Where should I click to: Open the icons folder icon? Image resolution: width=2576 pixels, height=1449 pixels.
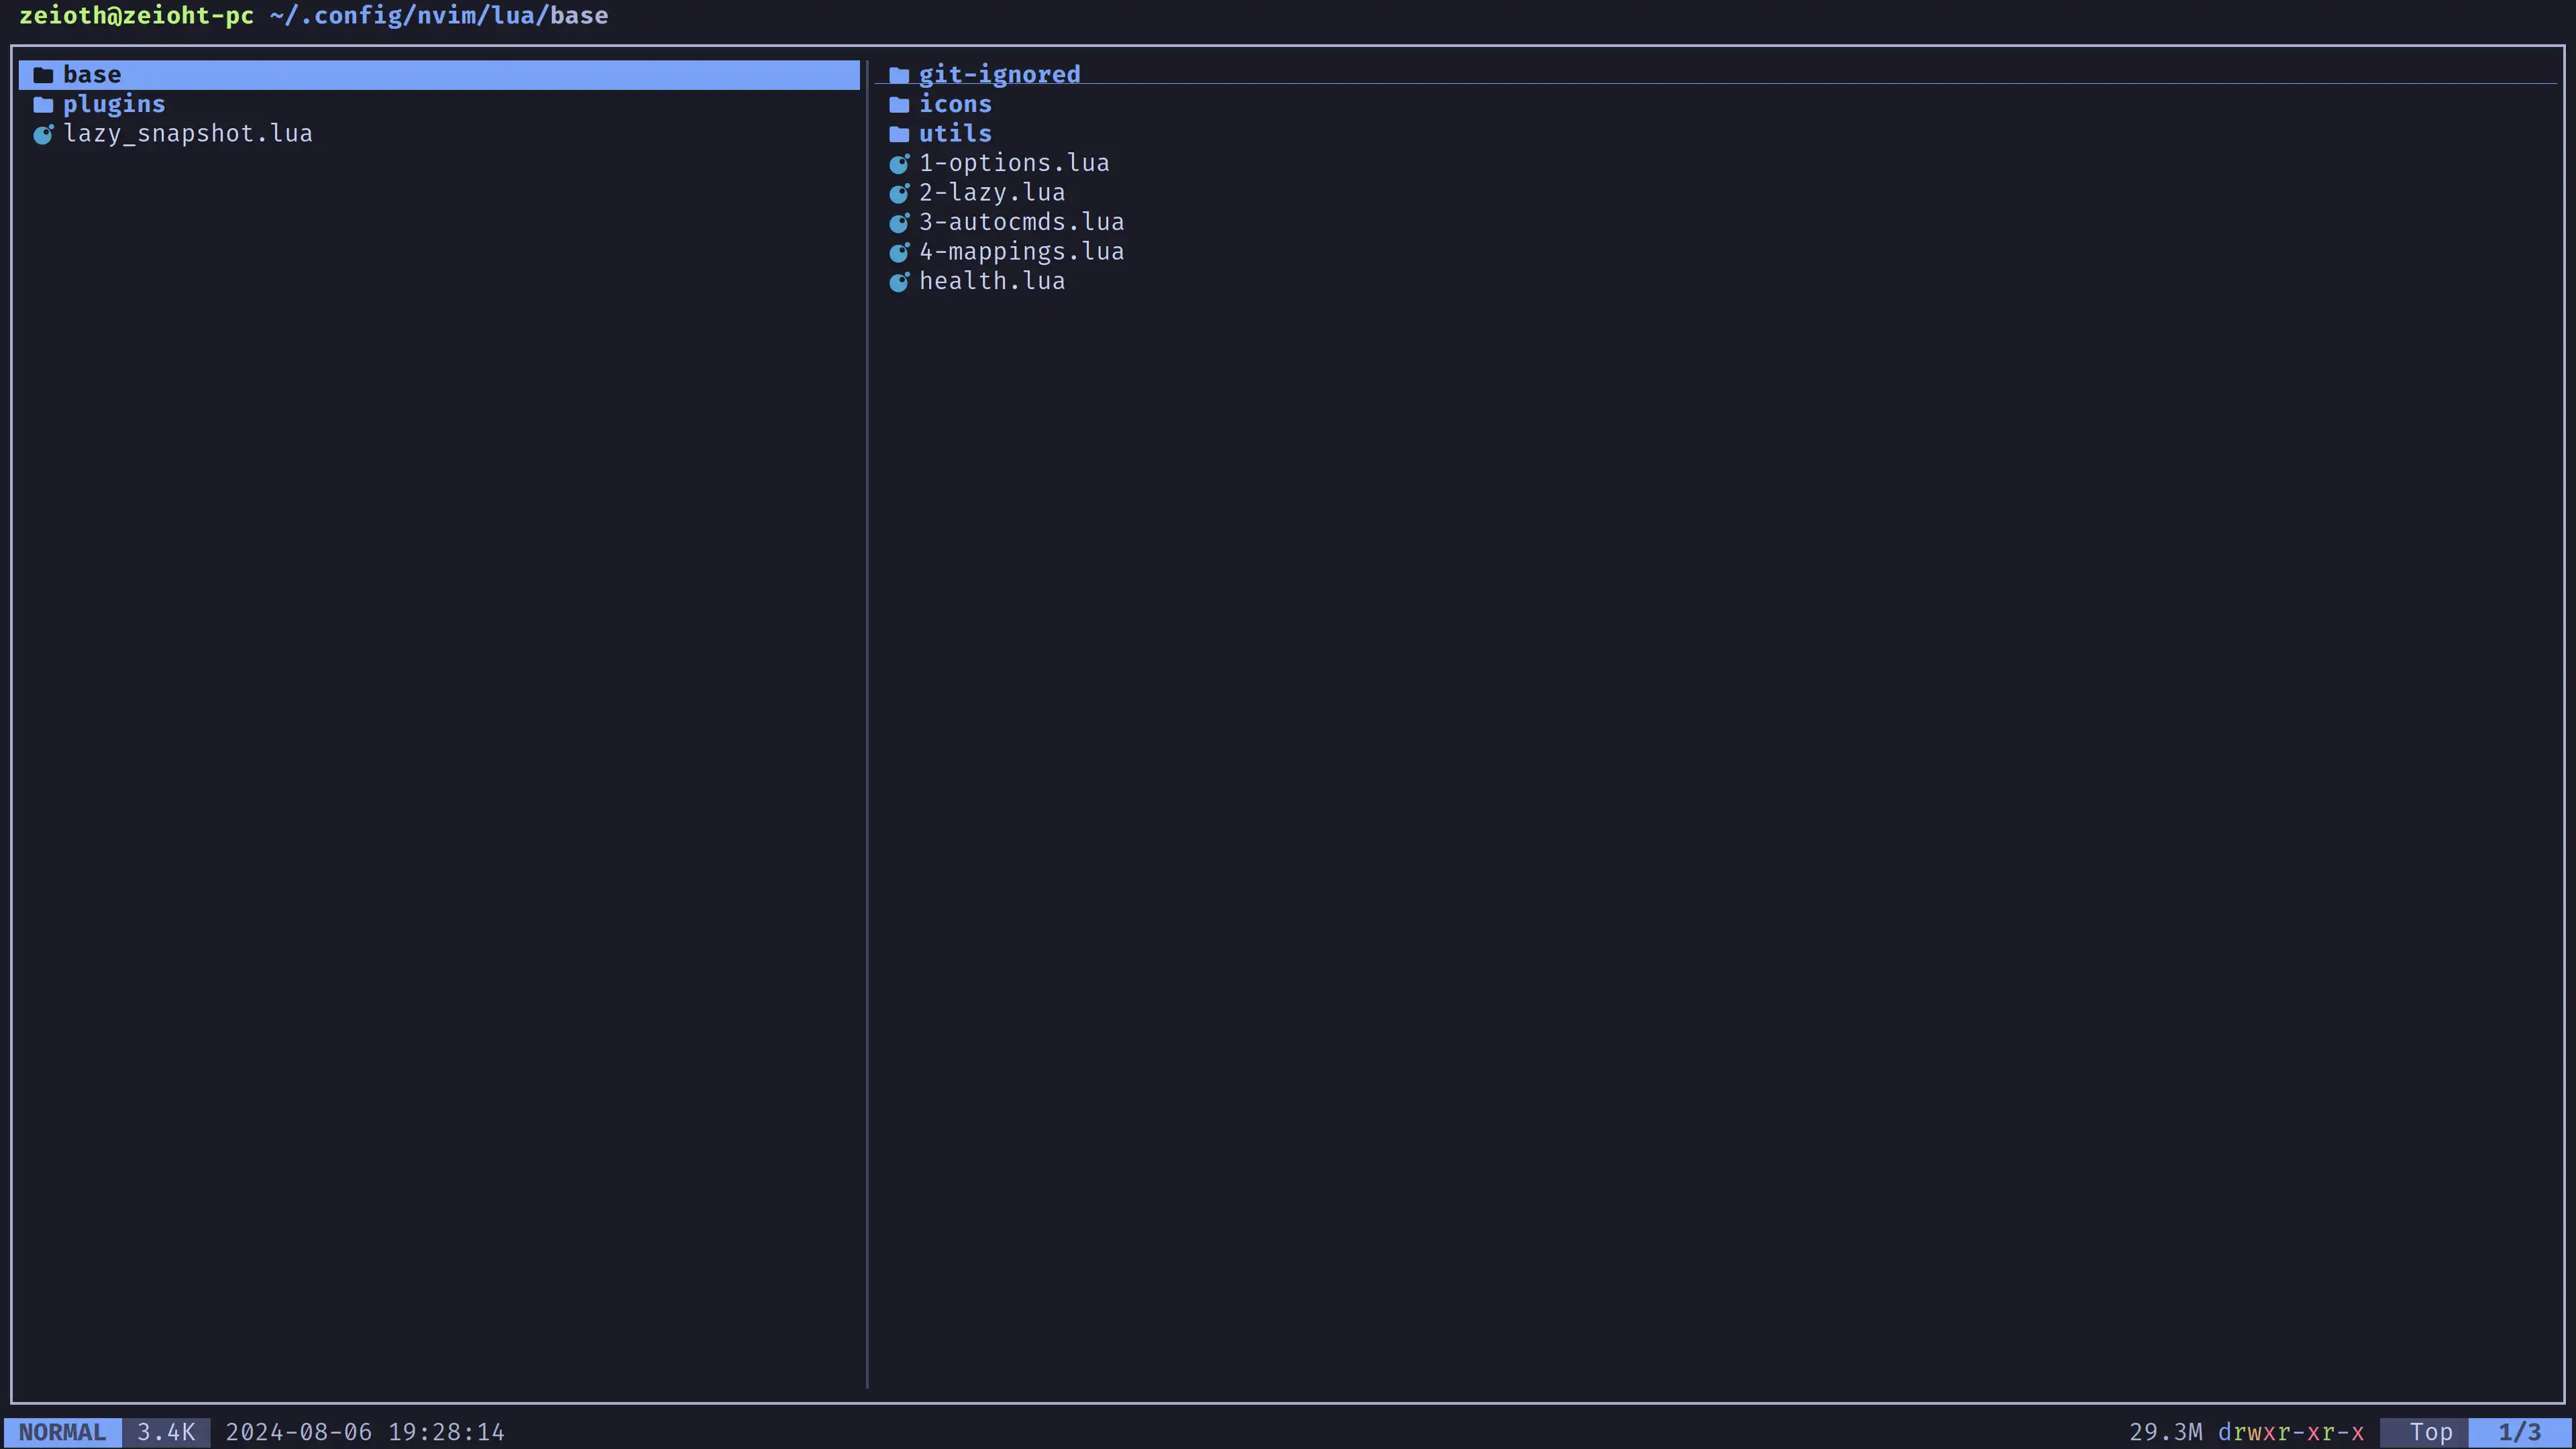click(x=899, y=103)
